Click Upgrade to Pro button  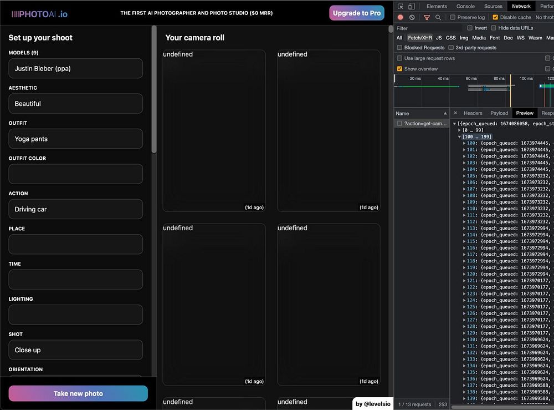357,13
